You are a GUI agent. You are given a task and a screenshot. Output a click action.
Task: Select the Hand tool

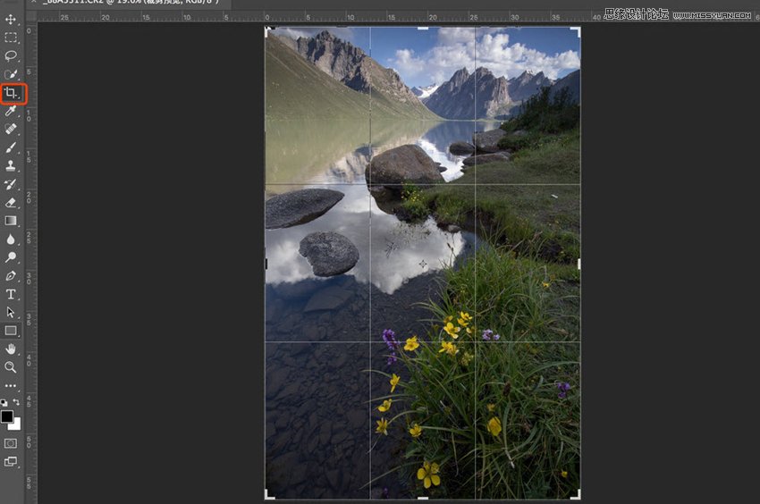coord(11,349)
